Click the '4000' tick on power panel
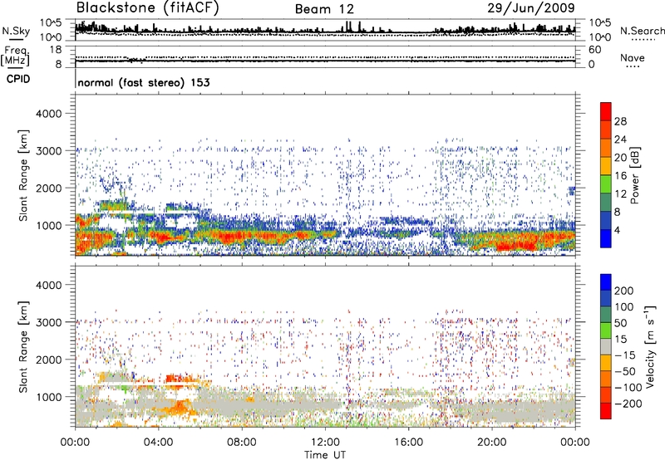This screenshot has width=665, height=460. tap(48, 114)
